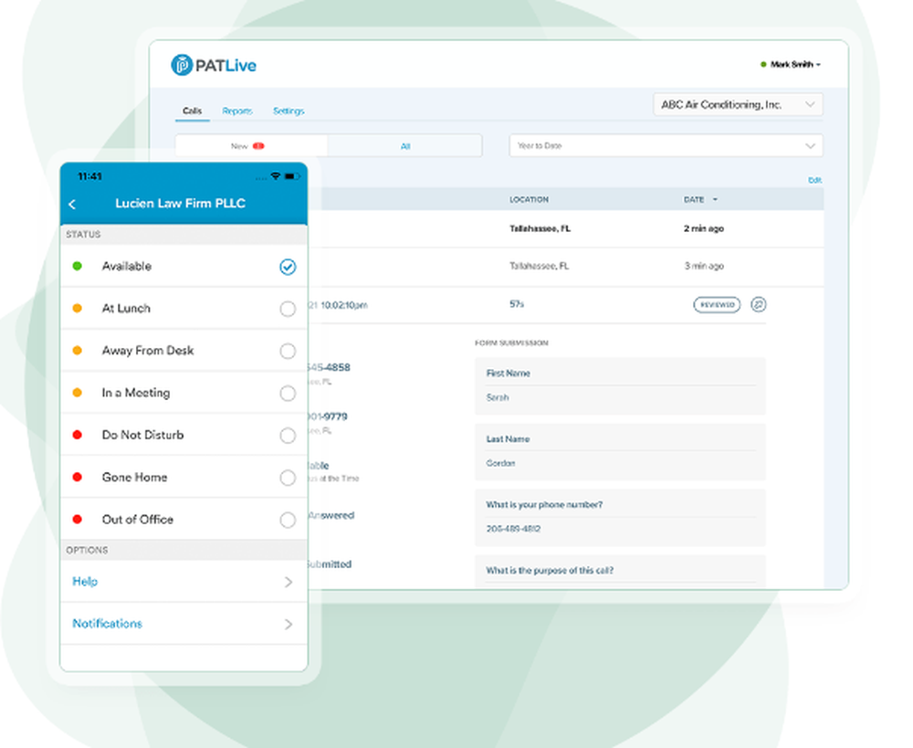This screenshot has width=913, height=748.
Task: Select the Do Not Disturb radio button
Action: [288, 435]
